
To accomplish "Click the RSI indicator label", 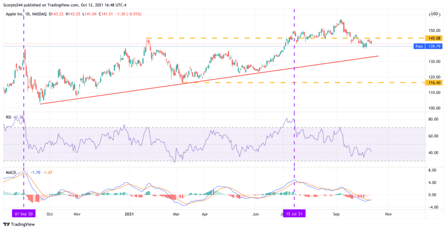I will coord(8,117).
